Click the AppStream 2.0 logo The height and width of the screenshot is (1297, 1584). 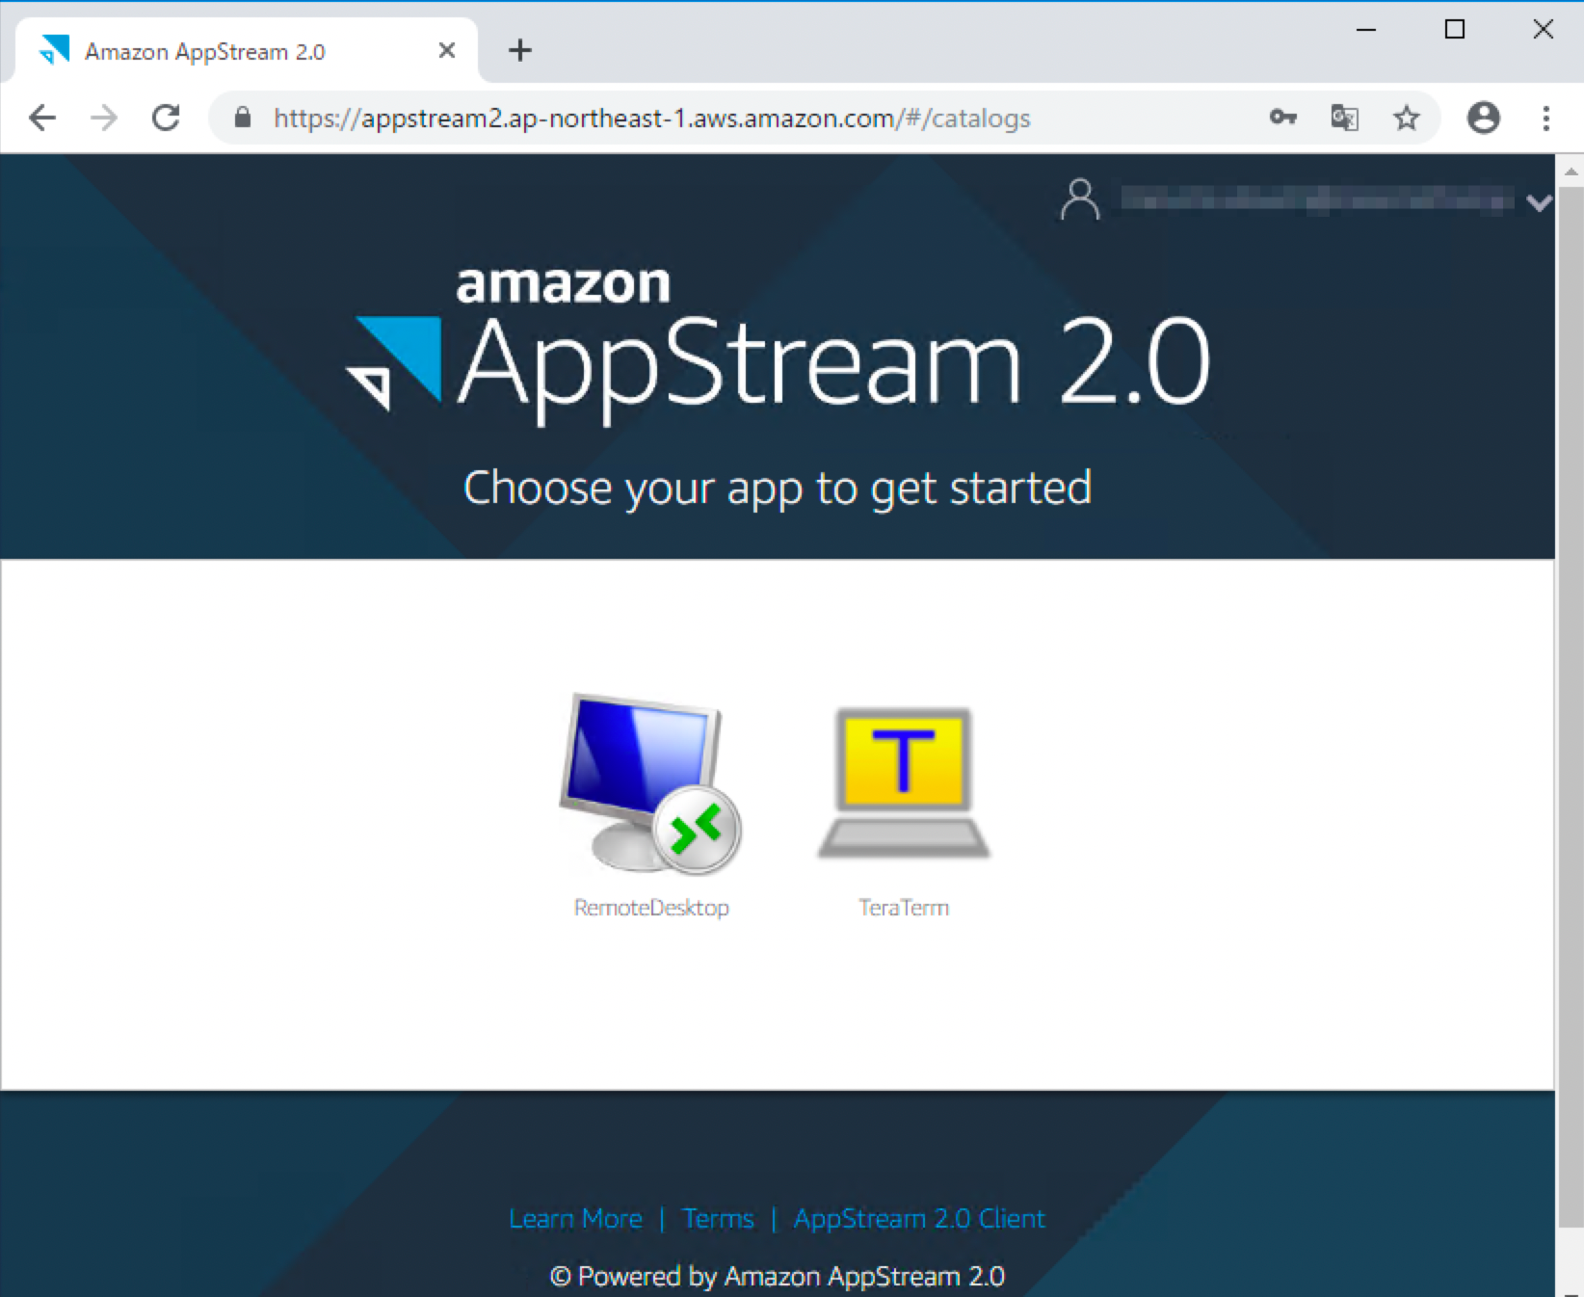(778, 347)
